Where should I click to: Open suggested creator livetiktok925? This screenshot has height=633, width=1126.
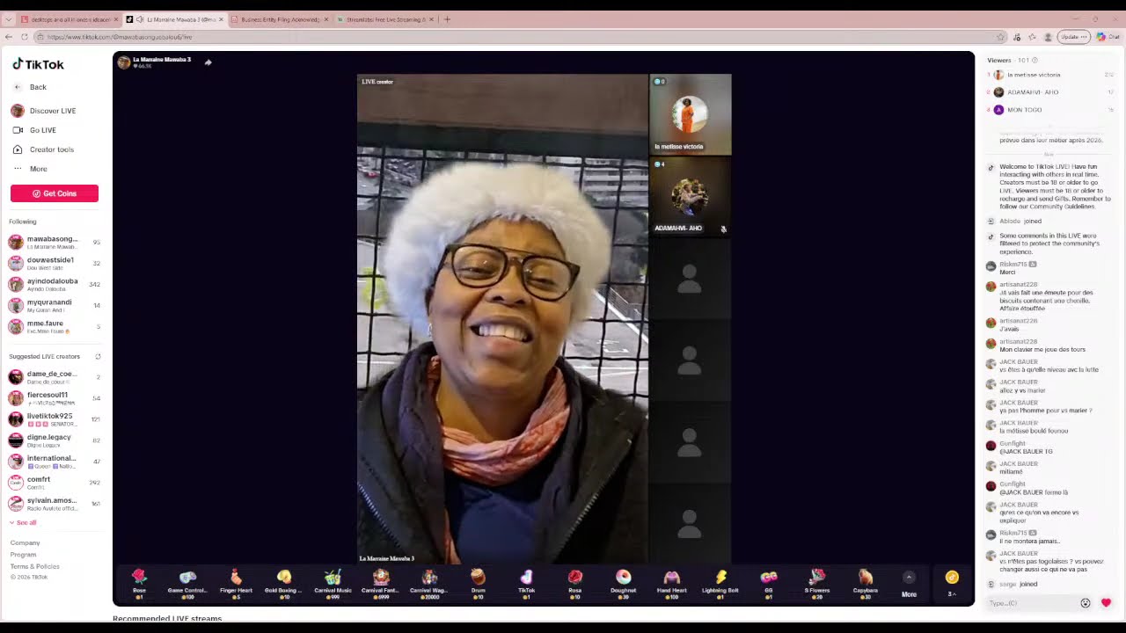(x=55, y=419)
